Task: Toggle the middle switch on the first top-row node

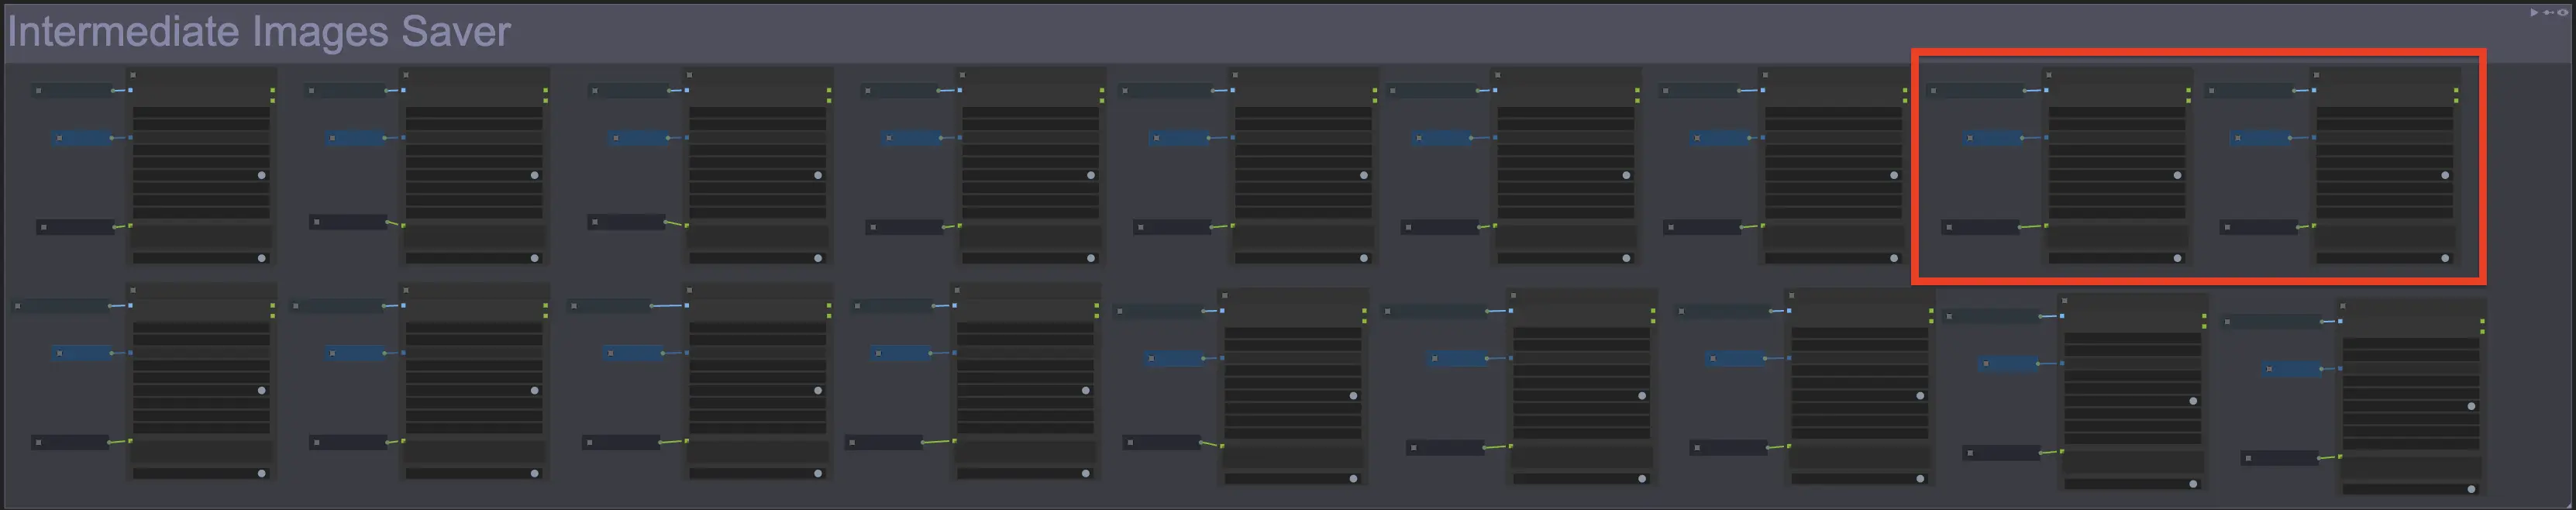Action: [262, 175]
